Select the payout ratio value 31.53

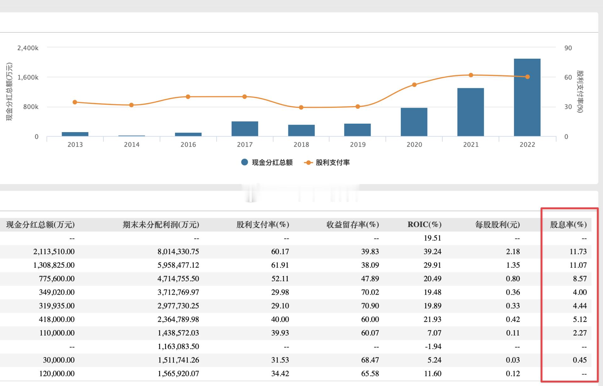(280, 360)
